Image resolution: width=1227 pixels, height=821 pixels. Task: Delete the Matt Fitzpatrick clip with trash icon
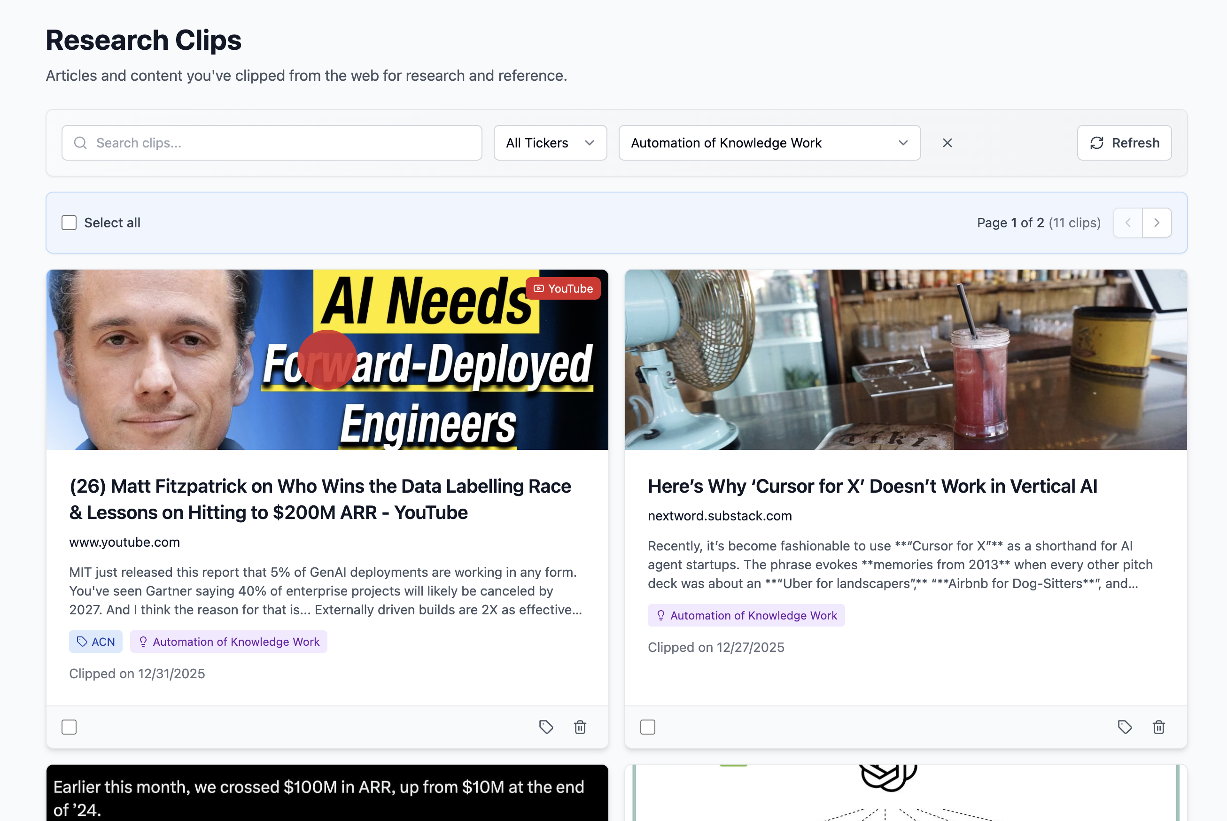point(580,727)
